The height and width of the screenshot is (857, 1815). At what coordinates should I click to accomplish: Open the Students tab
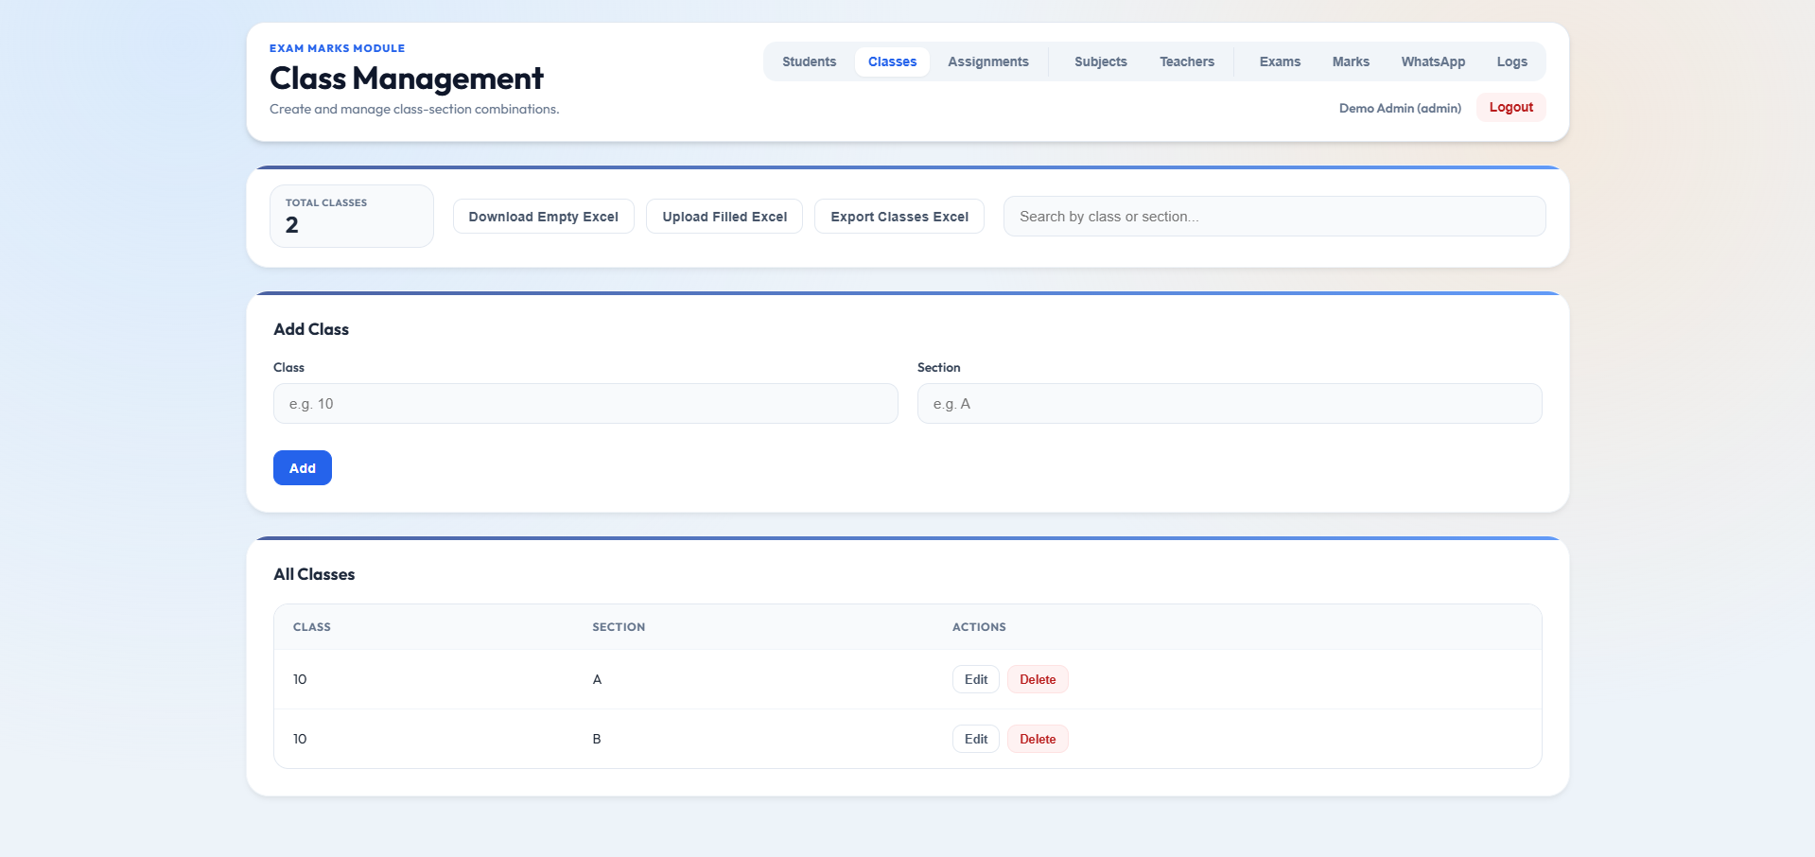[x=809, y=61]
